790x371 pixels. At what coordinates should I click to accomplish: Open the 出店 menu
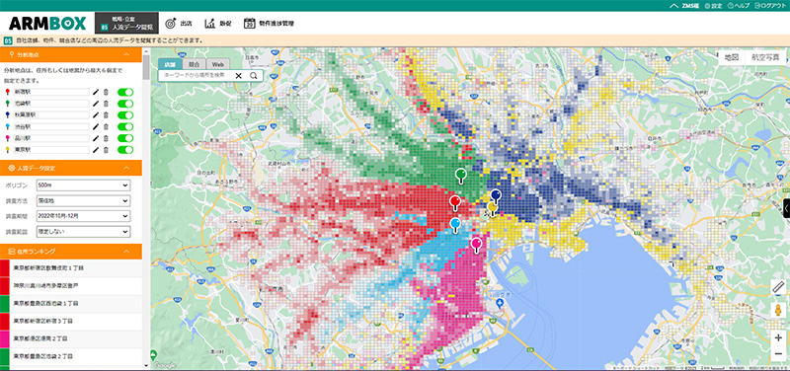(x=180, y=23)
